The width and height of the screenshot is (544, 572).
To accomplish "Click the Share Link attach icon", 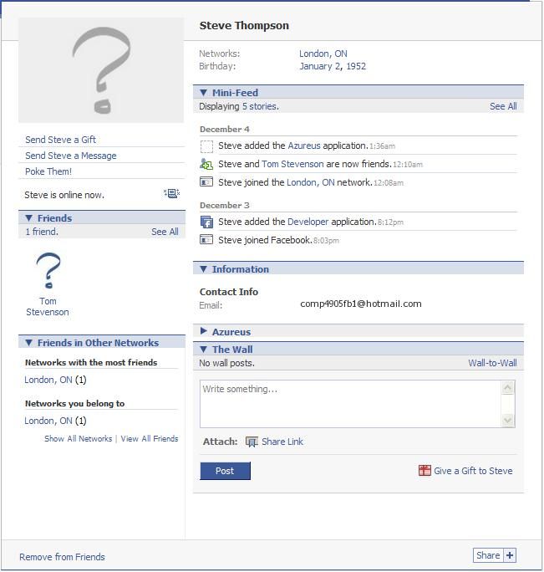I will [252, 442].
